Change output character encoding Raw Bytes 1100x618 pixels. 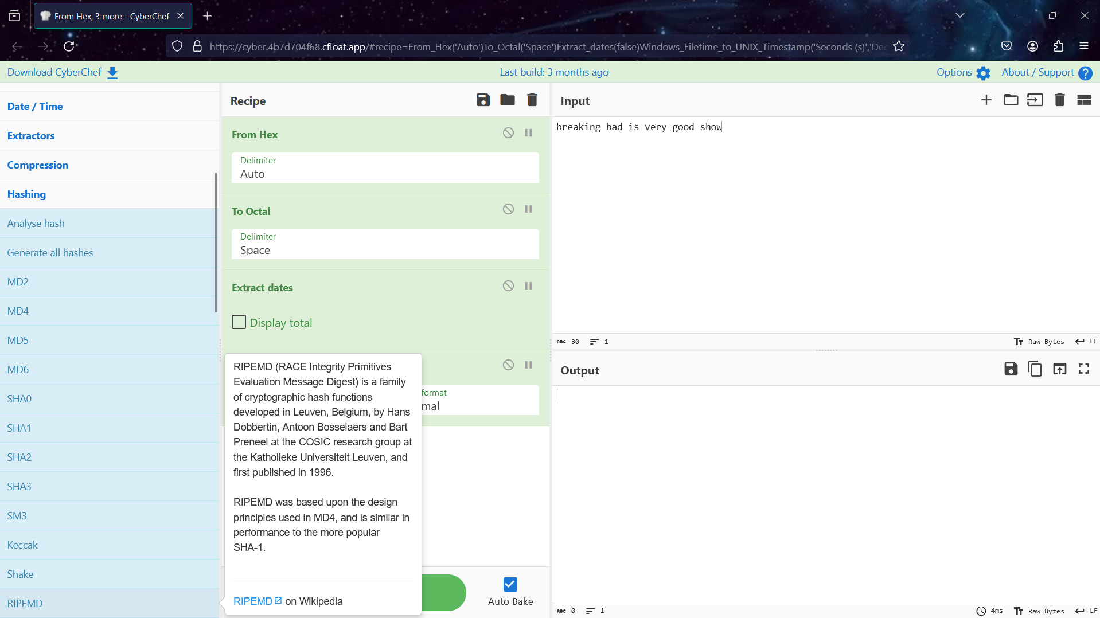pyautogui.click(x=1039, y=611)
